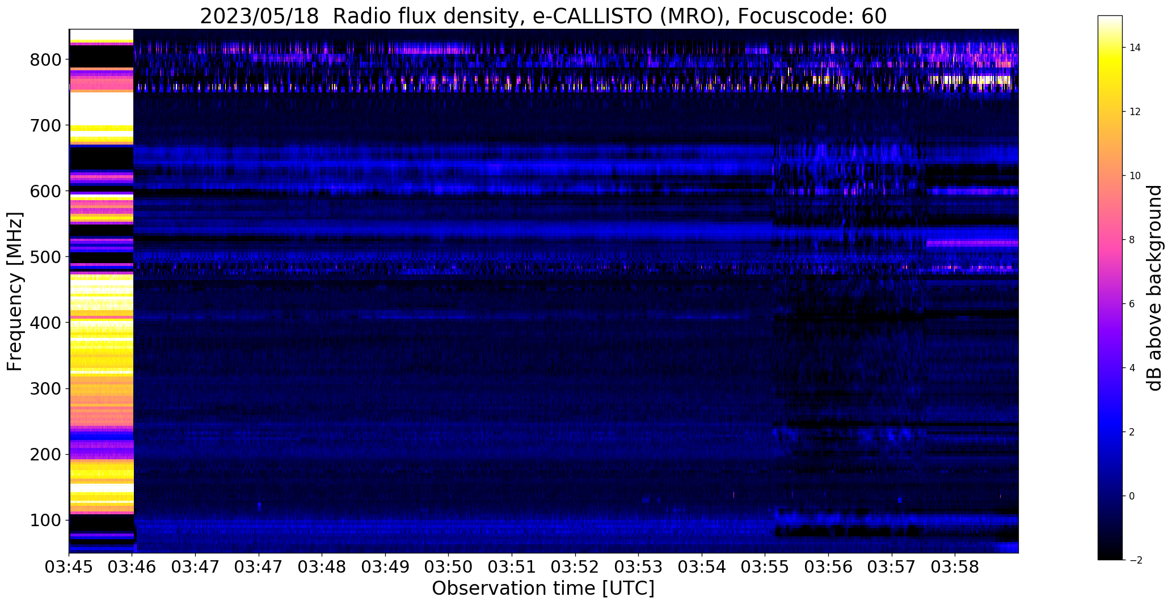The image size is (1172, 605).
Task: Click the colorbar tick label 10
Action: click(x=1135, y=176)
